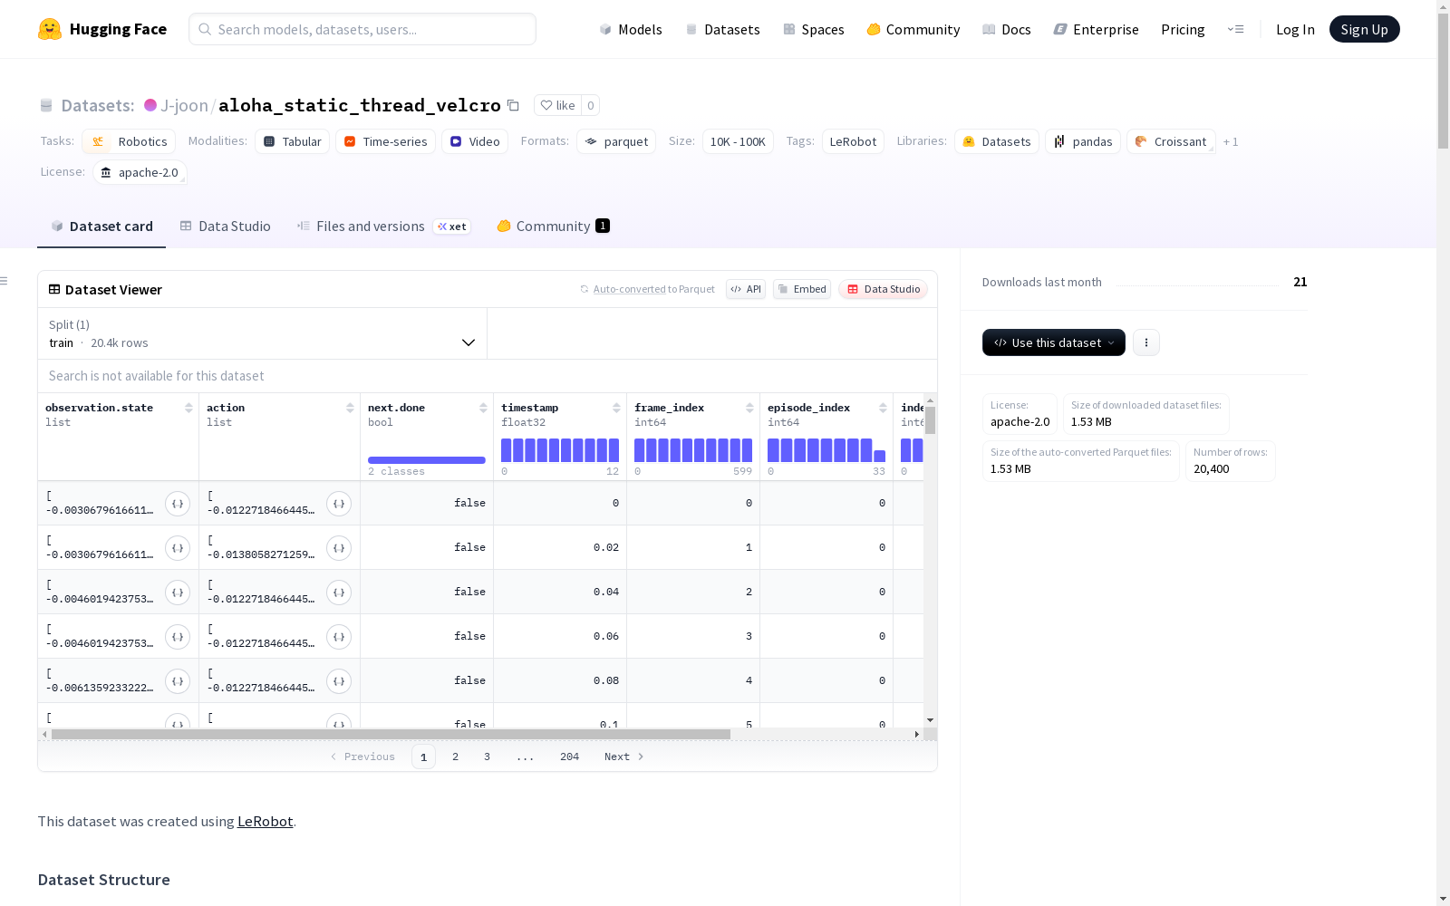Open the J-joon author link
The image size is (1450, 906).
click(184, 105)
